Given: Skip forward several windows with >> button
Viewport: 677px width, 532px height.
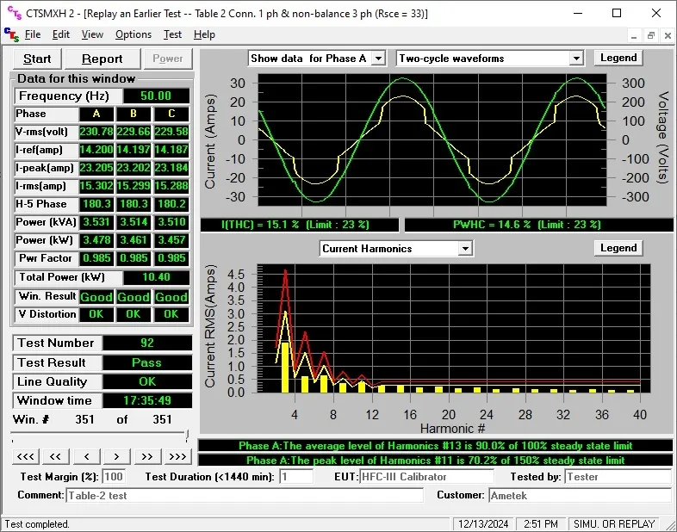Looking at the screenshot, I should point(146,456).
